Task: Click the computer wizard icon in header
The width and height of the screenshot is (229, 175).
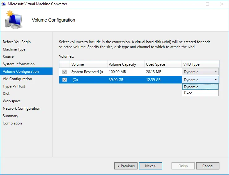Action: click(x=14, y=20)
